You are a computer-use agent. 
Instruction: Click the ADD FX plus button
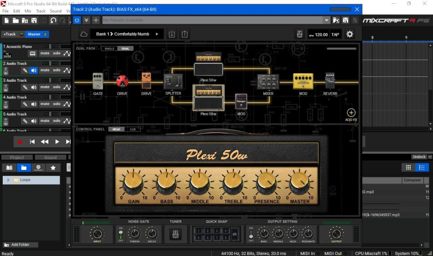click(x=351, y=113)
